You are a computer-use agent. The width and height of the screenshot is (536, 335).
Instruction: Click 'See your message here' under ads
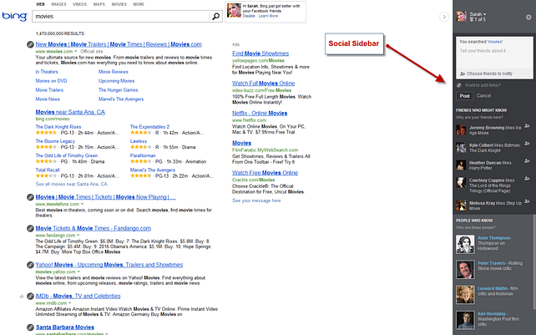coord(256,200)
